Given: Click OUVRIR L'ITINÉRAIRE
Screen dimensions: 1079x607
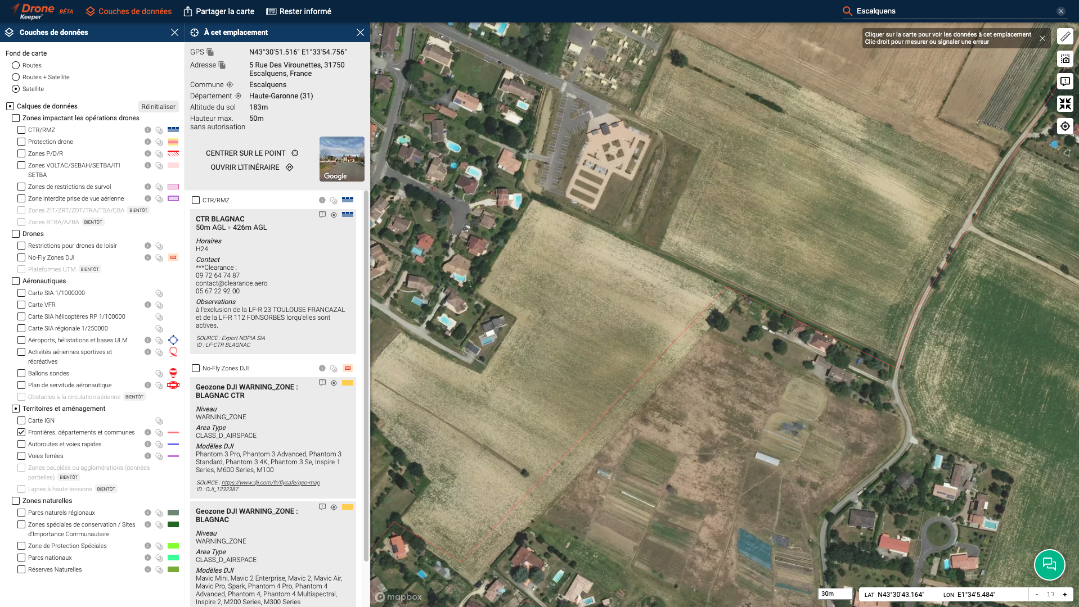Looking at the screenshot, I should (252, 167).
